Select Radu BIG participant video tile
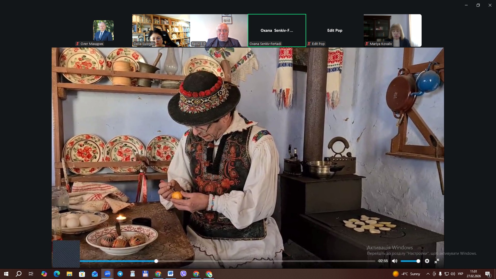The image size is (496, 279). click(x=219, y=30)
